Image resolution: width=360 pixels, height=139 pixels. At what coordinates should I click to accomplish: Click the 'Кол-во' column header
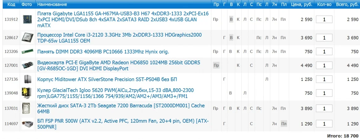(x=324, y=5)
